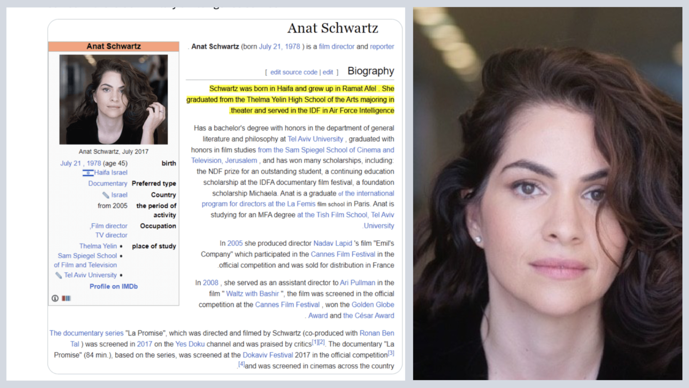Click the 'edit' link beside Biography heading
689x388 pixels.
click(328, 72)
